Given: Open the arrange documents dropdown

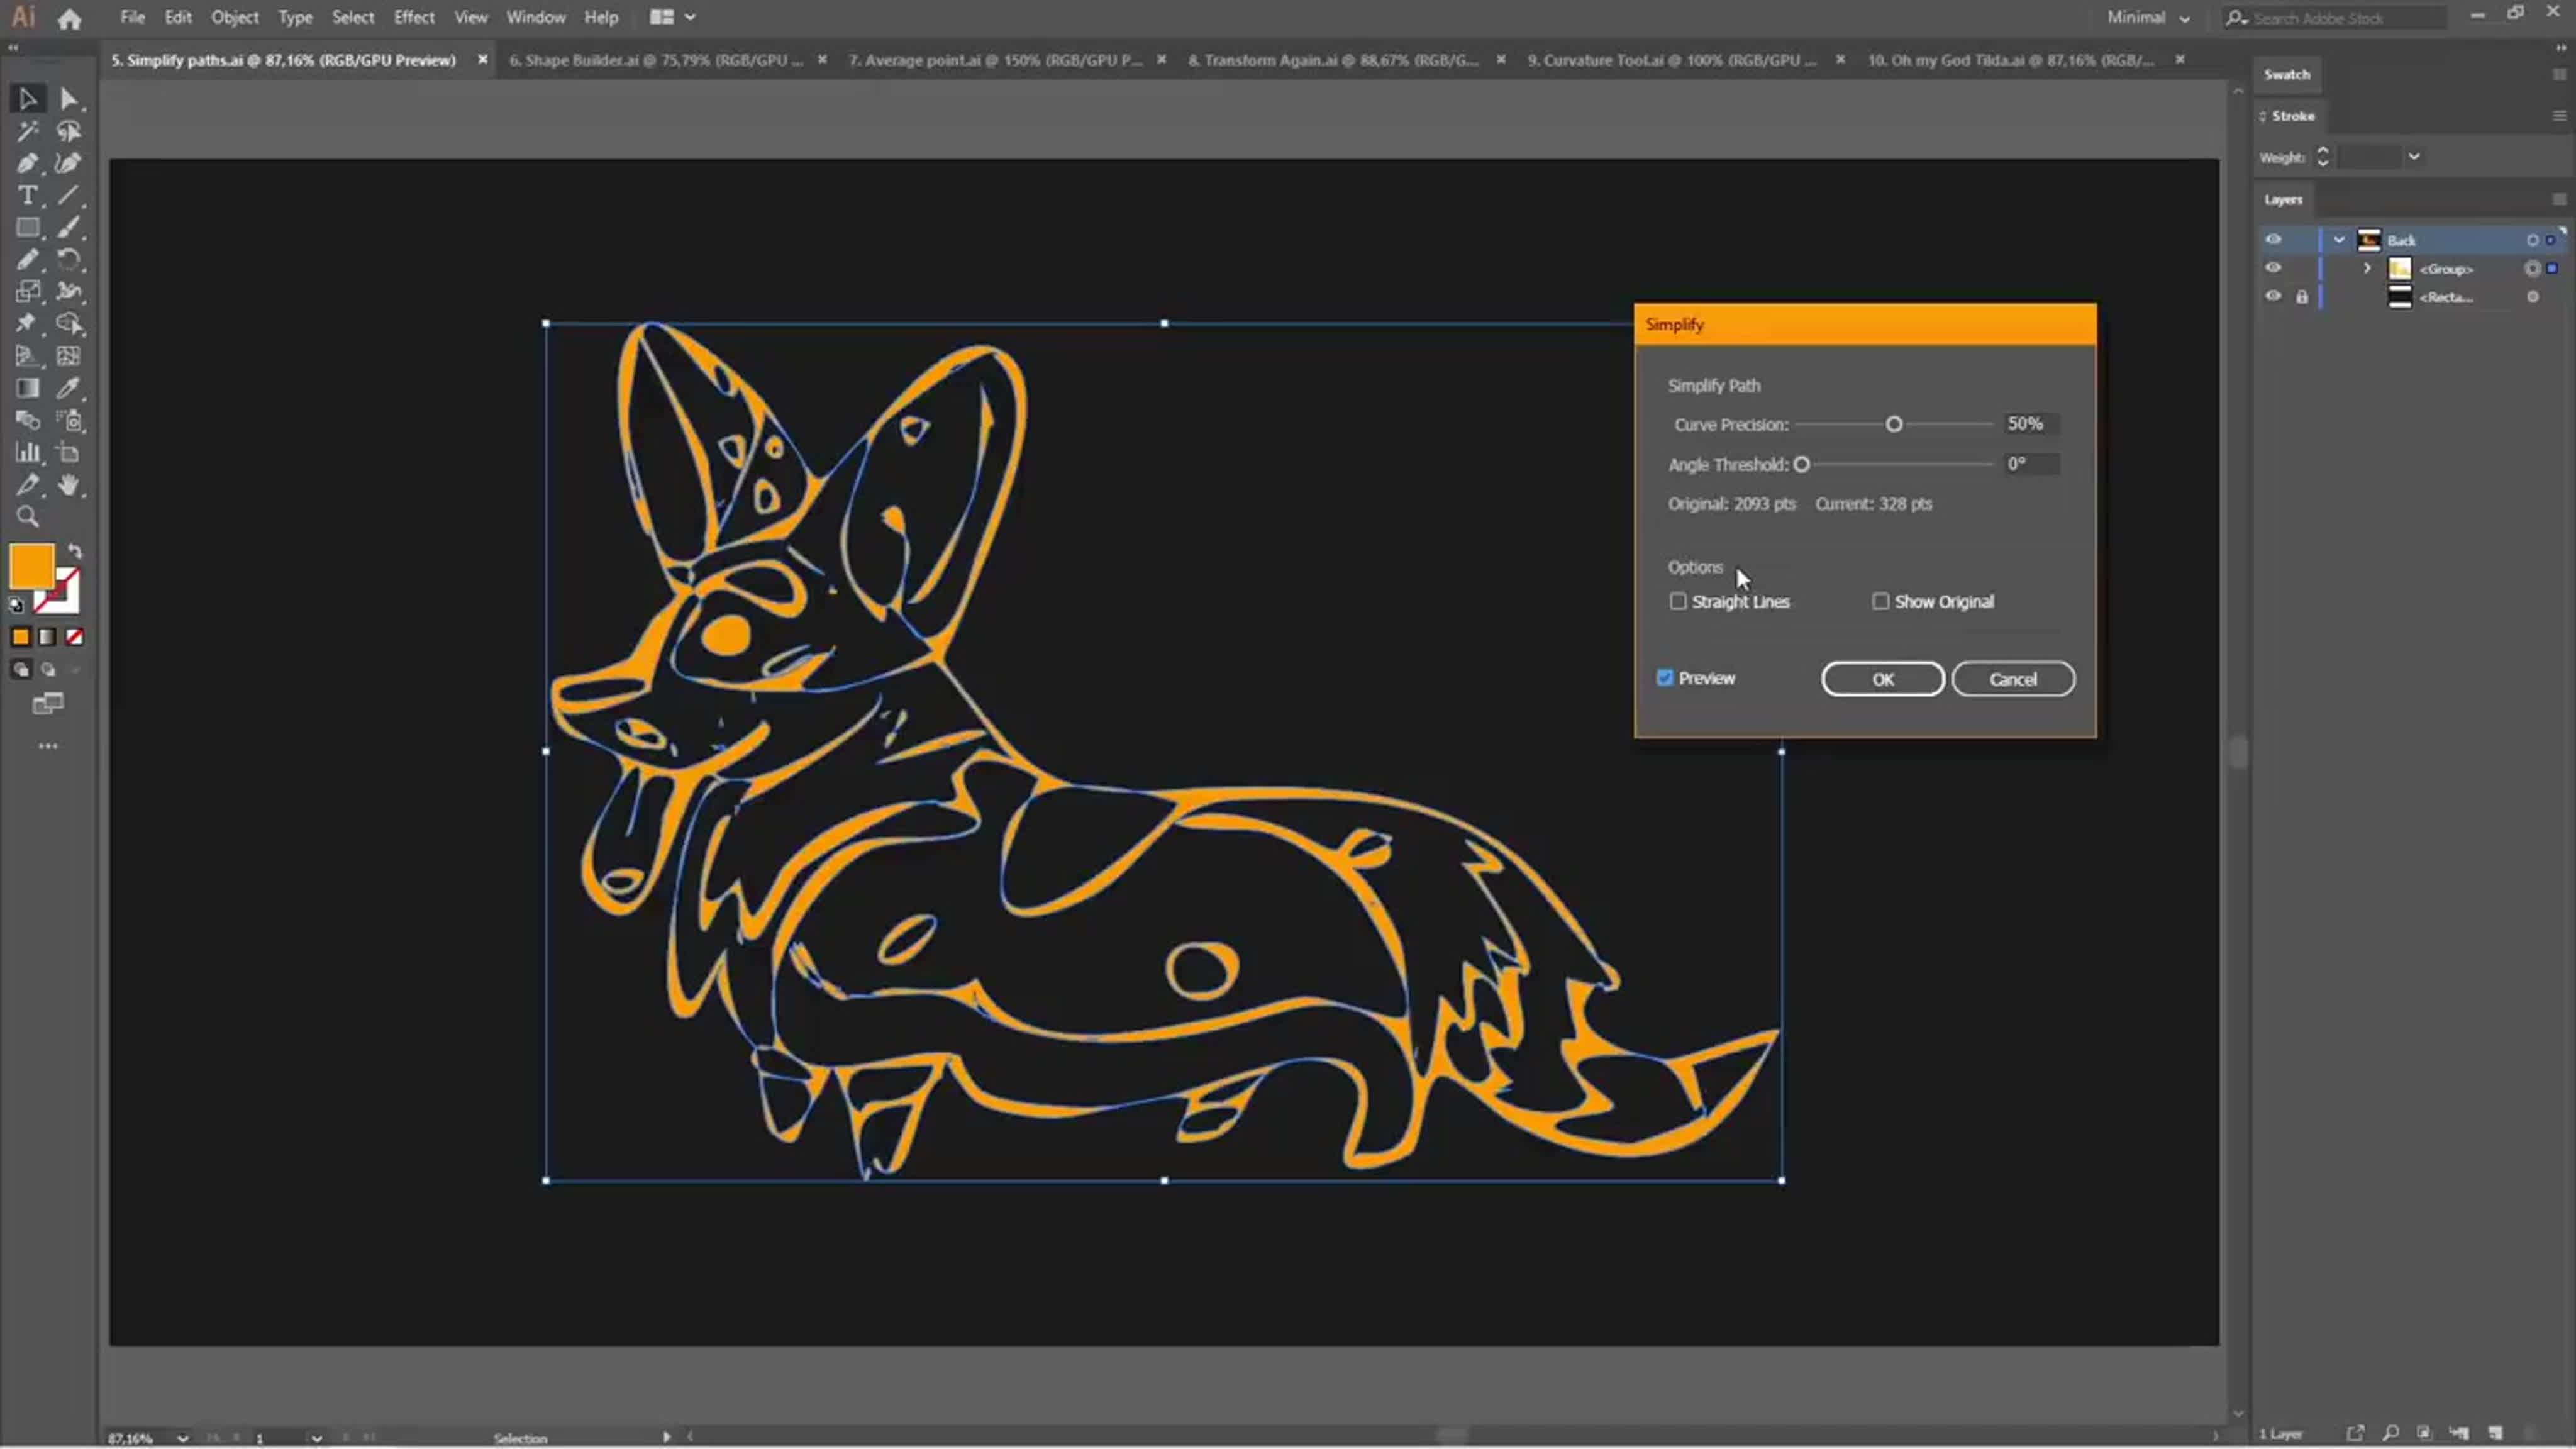Looking at the screenshot, I should 672,17.
